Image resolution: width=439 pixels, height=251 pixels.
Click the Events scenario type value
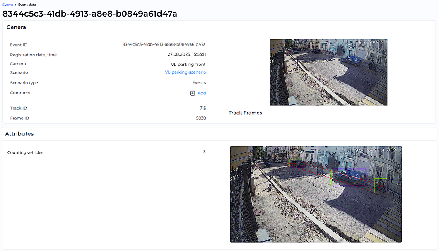(x=199, y=82)
